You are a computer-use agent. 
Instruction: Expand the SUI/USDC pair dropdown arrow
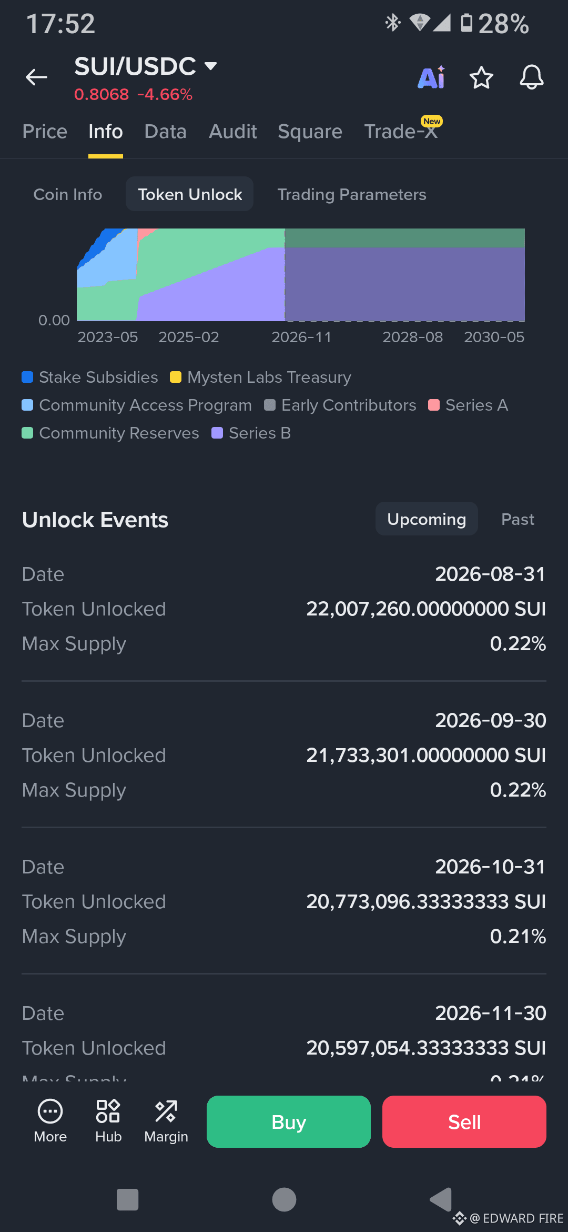tap(211, 66)
